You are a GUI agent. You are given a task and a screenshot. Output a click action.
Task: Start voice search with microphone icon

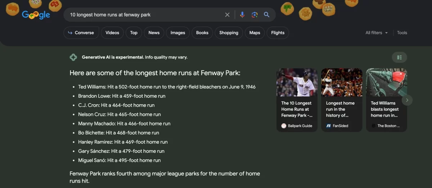(242, 15)
